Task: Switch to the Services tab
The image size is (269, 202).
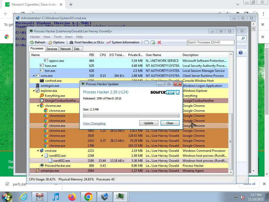Action: pyautogui.click(x=52, y=49)
